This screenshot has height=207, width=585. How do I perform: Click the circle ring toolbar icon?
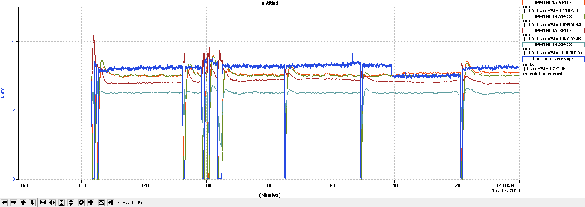(x=82, y=203)
